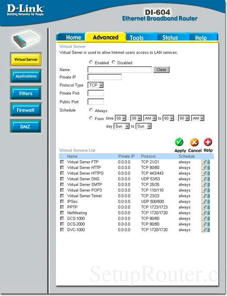Delete the Virtual Server HTTP entry
This screenshot has height=296, width=227.
coord(207,168)
